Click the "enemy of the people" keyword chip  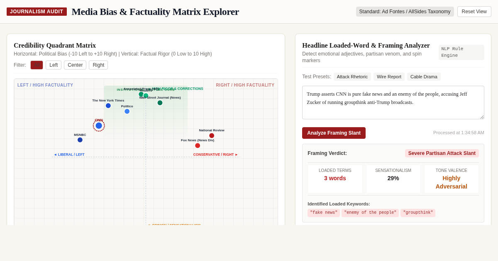370,213
